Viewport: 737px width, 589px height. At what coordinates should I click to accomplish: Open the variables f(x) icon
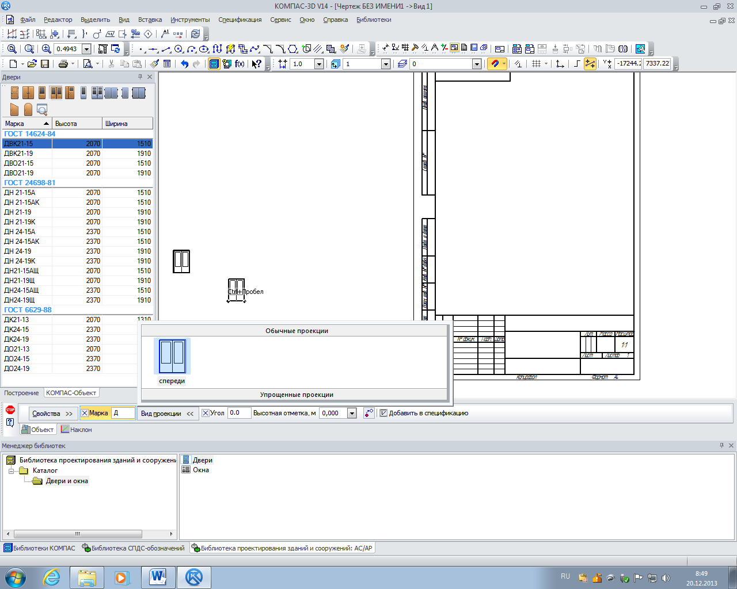240,64
